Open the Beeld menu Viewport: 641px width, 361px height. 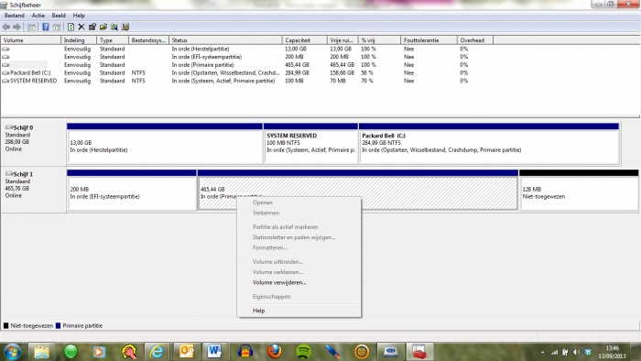coord(59,16)
